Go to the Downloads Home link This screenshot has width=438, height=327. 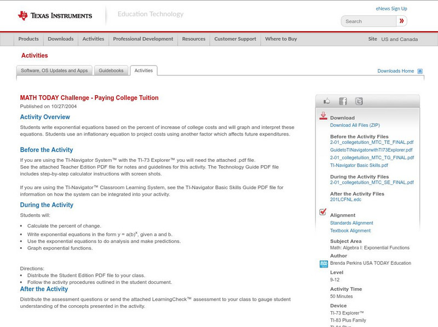[x=395, y=71]
